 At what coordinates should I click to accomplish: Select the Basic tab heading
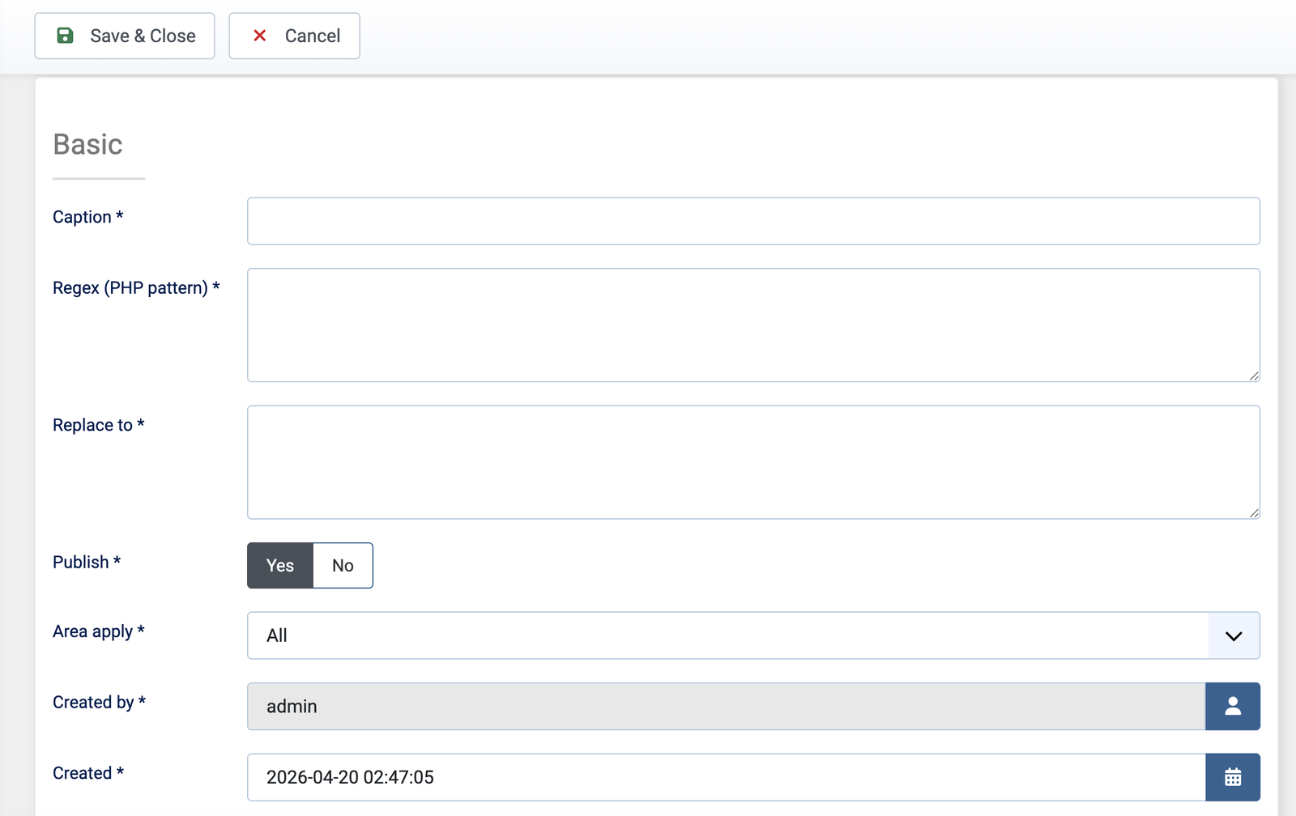(87, 144)
